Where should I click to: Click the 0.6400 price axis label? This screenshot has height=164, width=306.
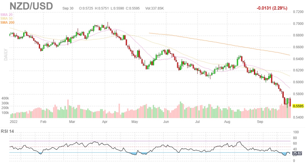[x=298, y=59]
